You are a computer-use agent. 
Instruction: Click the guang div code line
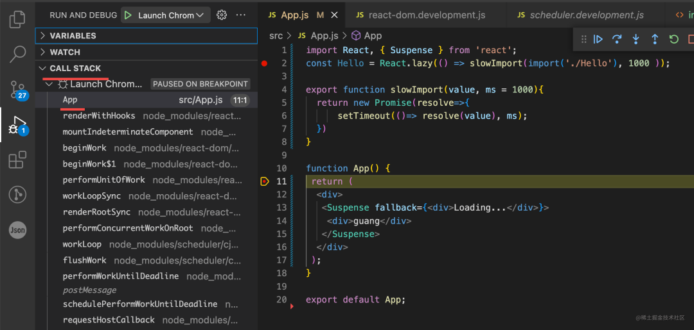pyautogui.click(x=369, y=221)
